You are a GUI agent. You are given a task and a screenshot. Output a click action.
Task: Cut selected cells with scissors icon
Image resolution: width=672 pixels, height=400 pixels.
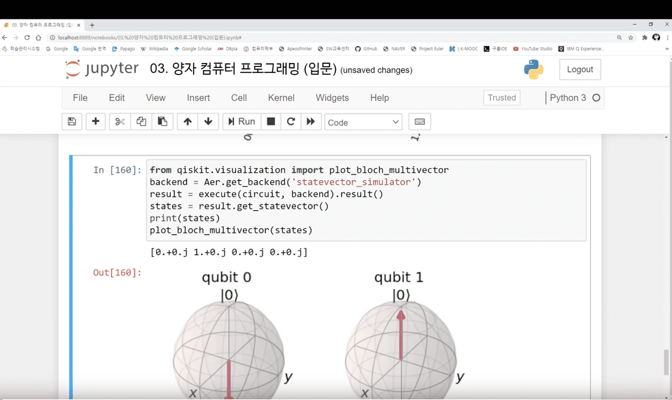[120, 122]
